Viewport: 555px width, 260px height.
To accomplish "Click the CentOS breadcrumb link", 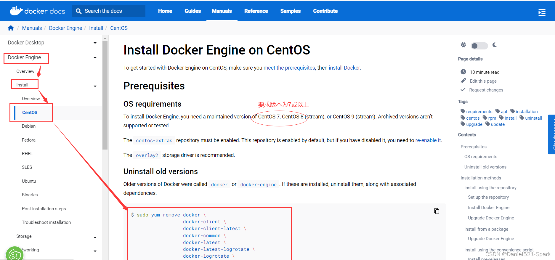I will pyautogui.click(x=119, y=28).
